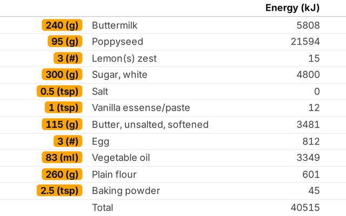Select the 95 (g) Poppyseed quantity badge

pyautogui.click(x=64, y=42)
